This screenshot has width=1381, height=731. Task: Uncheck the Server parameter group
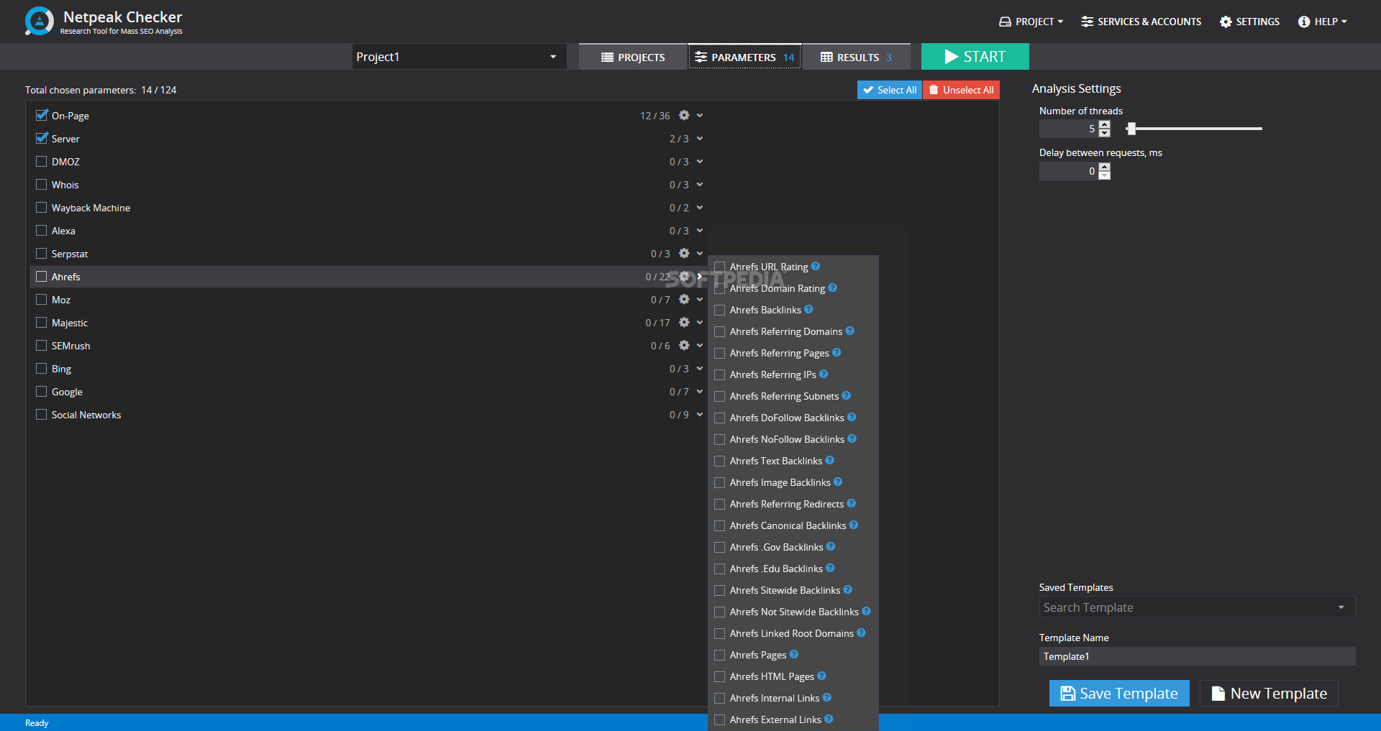point(42,138)
